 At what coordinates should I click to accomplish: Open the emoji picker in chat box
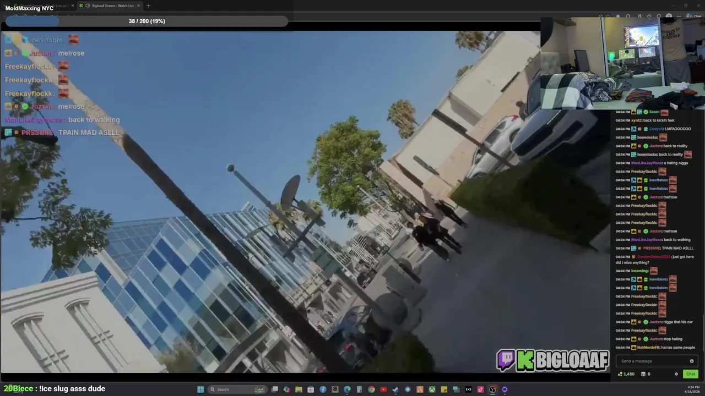pos(692,361)
